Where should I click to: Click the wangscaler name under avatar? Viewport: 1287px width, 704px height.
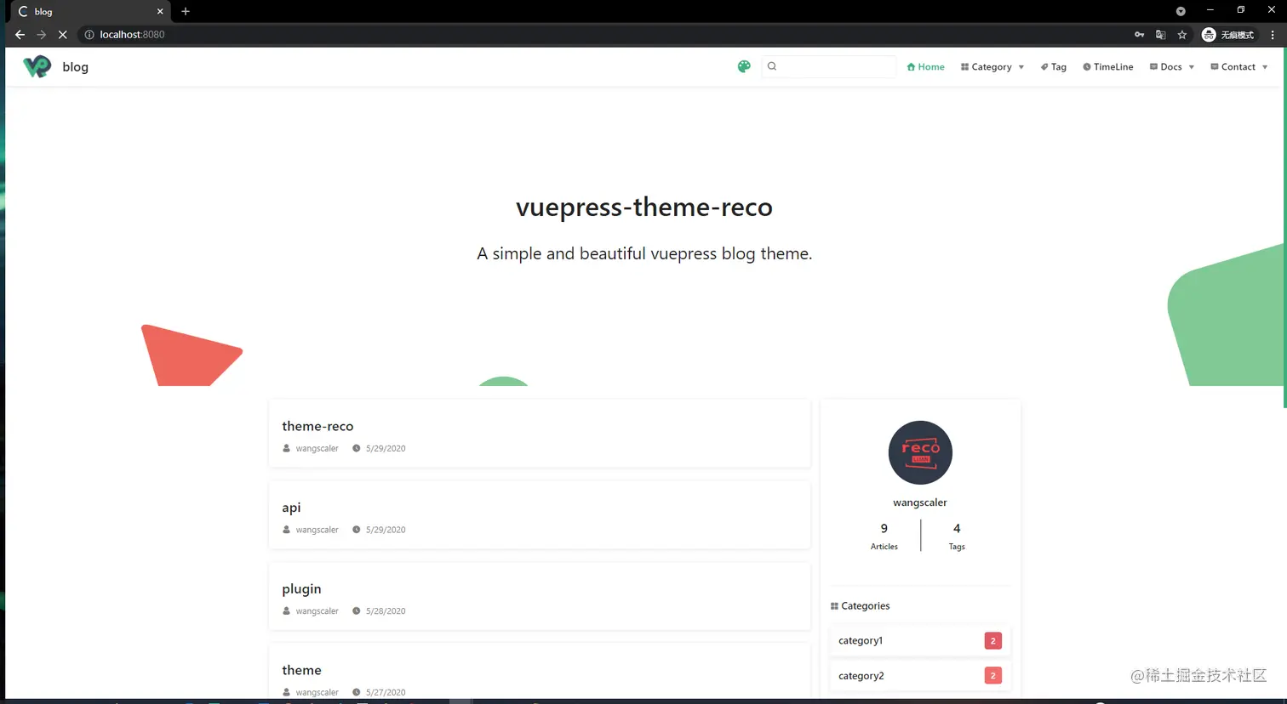point(920,502)
